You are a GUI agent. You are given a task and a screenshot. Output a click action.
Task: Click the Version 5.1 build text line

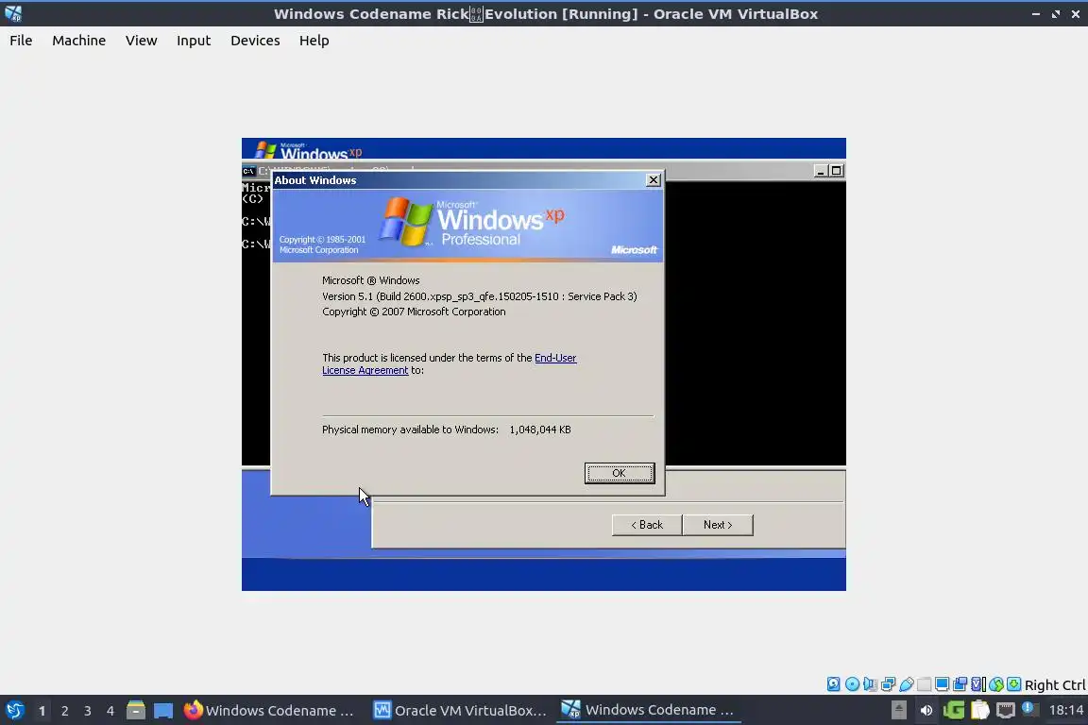coord(480,296)
